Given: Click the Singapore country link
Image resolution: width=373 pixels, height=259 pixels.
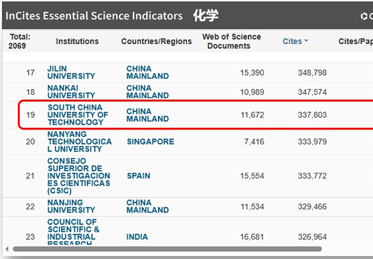Looking at the screenshot, I should click(150, 142).
